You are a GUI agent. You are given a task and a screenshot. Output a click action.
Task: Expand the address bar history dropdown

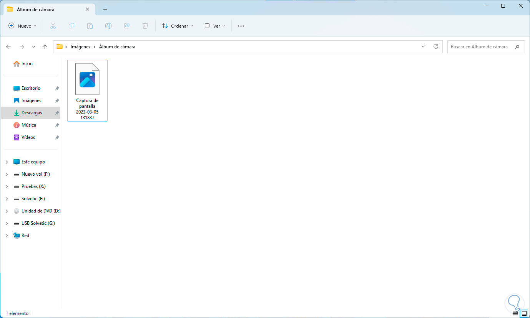coord(423,46)
